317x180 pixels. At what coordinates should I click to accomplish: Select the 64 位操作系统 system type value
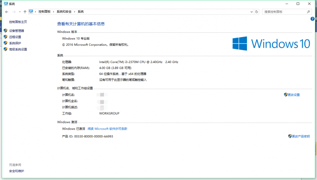coord(123,74)
